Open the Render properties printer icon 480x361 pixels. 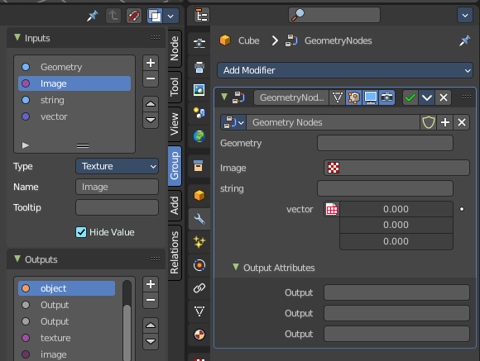(x=199, y=67)
